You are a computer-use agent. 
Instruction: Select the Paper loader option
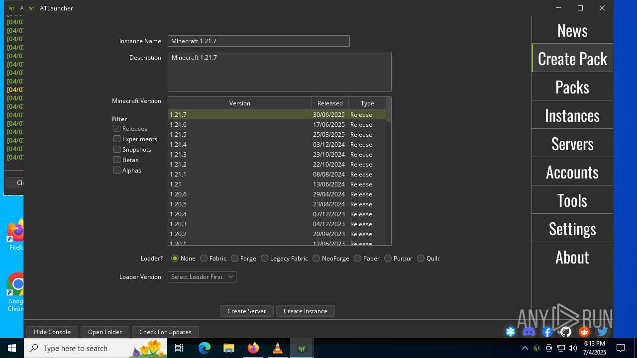click(x=357, y=258)
